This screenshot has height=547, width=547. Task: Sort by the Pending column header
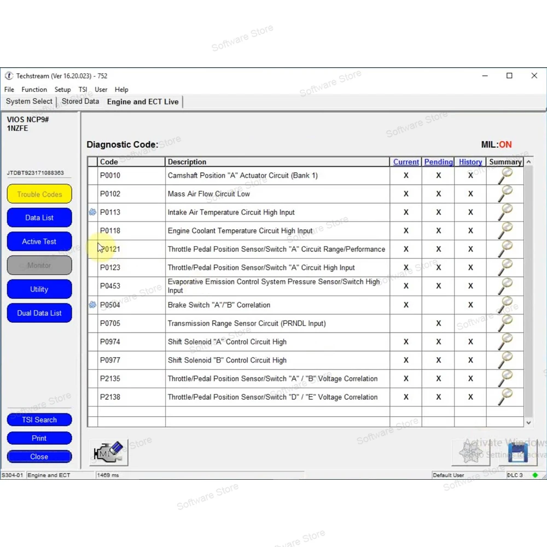pyautogui.click(x=438, y=162)
